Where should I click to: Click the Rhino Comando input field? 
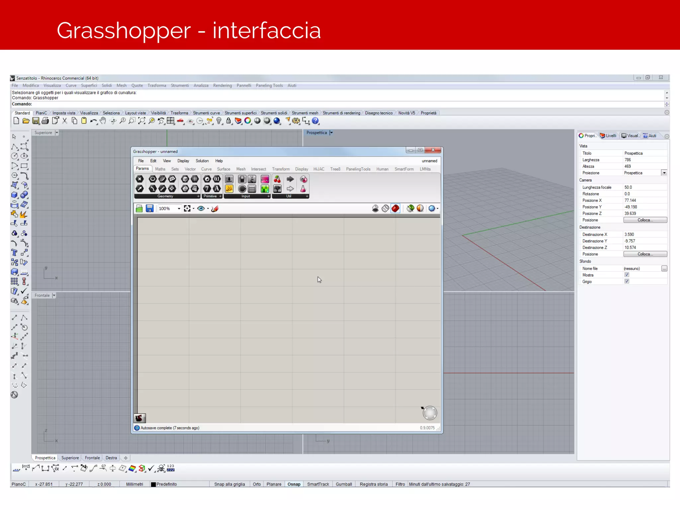coord(337,104)
